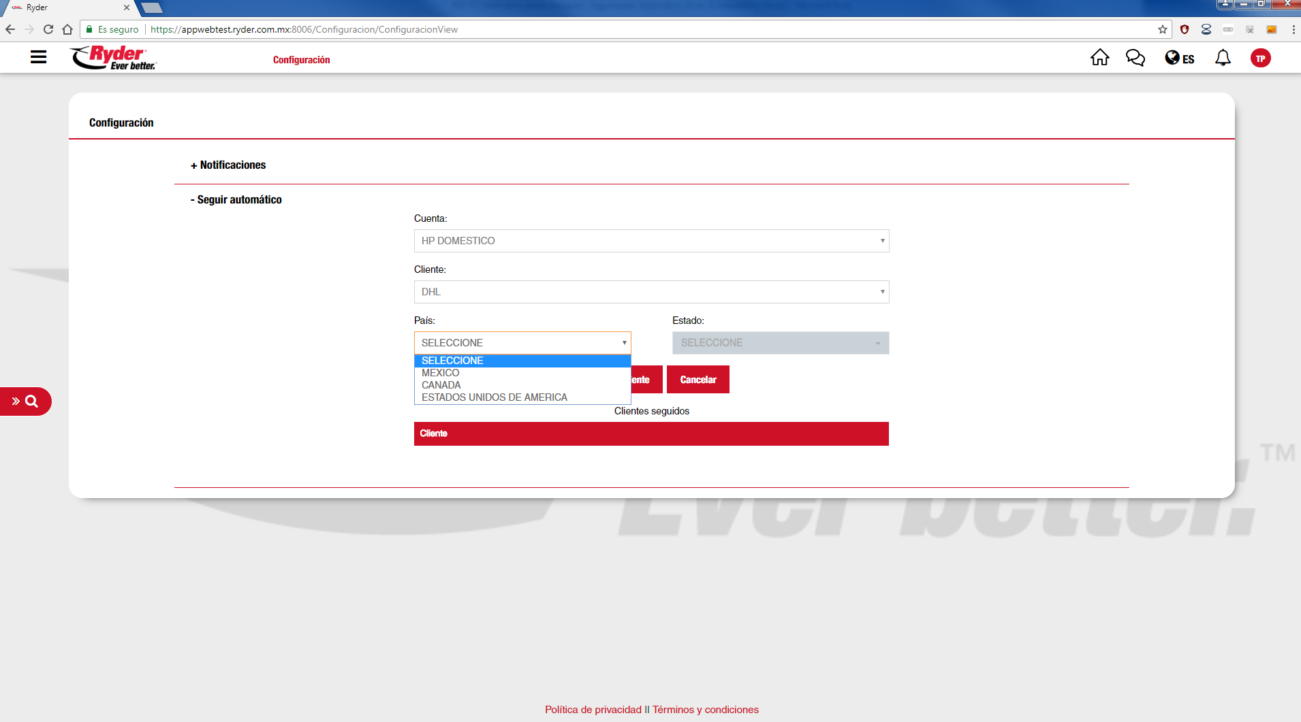Choose MEXICO from the País list
Viewport: 1301px width, 722px height.
point(441,373)
